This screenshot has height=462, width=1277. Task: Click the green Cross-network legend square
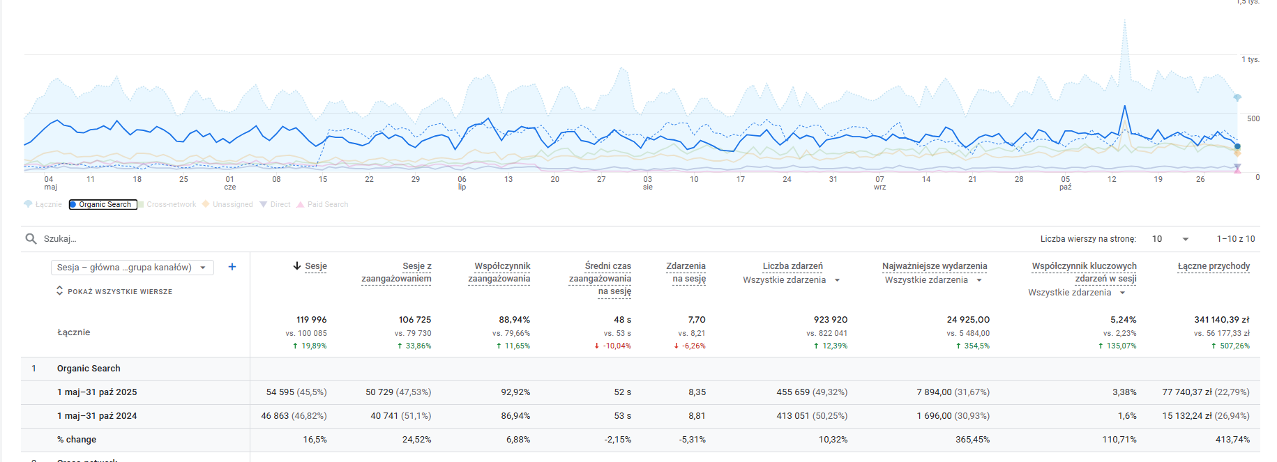[141, 204]
